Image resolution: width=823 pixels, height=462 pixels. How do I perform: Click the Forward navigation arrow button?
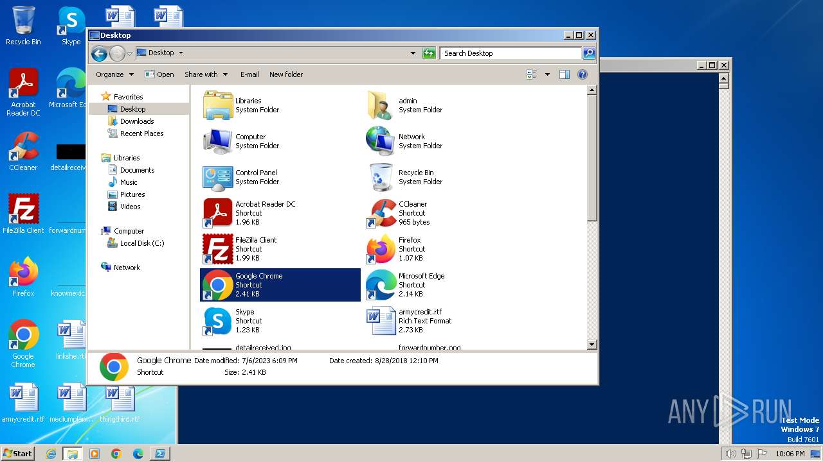[x=117, y=53]
